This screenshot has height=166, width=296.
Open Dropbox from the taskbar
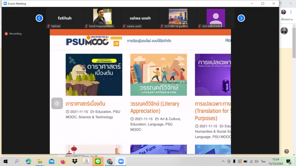pos(75,161)
